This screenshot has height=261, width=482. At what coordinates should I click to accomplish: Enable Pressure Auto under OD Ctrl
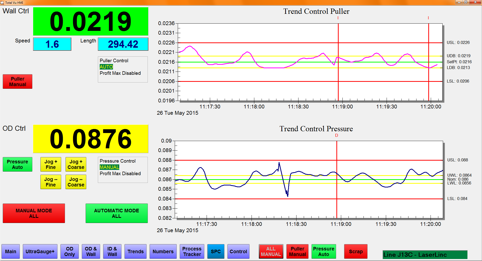click(17, 164)
